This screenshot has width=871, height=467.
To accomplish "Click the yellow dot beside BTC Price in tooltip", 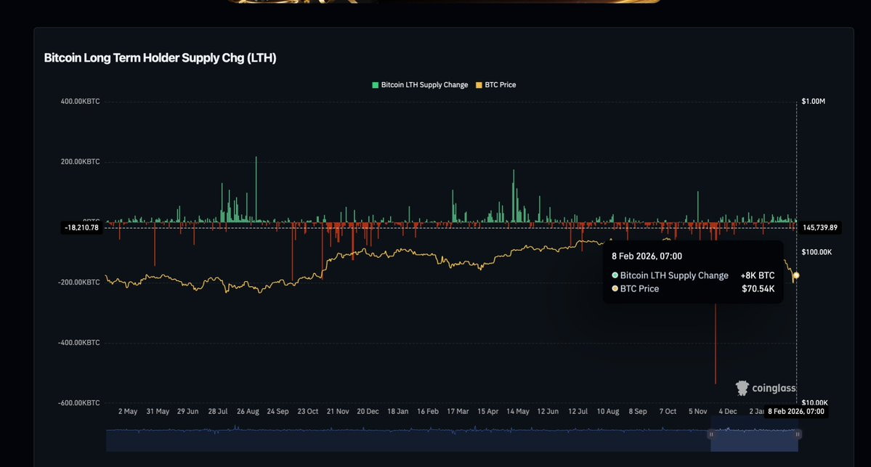I will point(615,289).
